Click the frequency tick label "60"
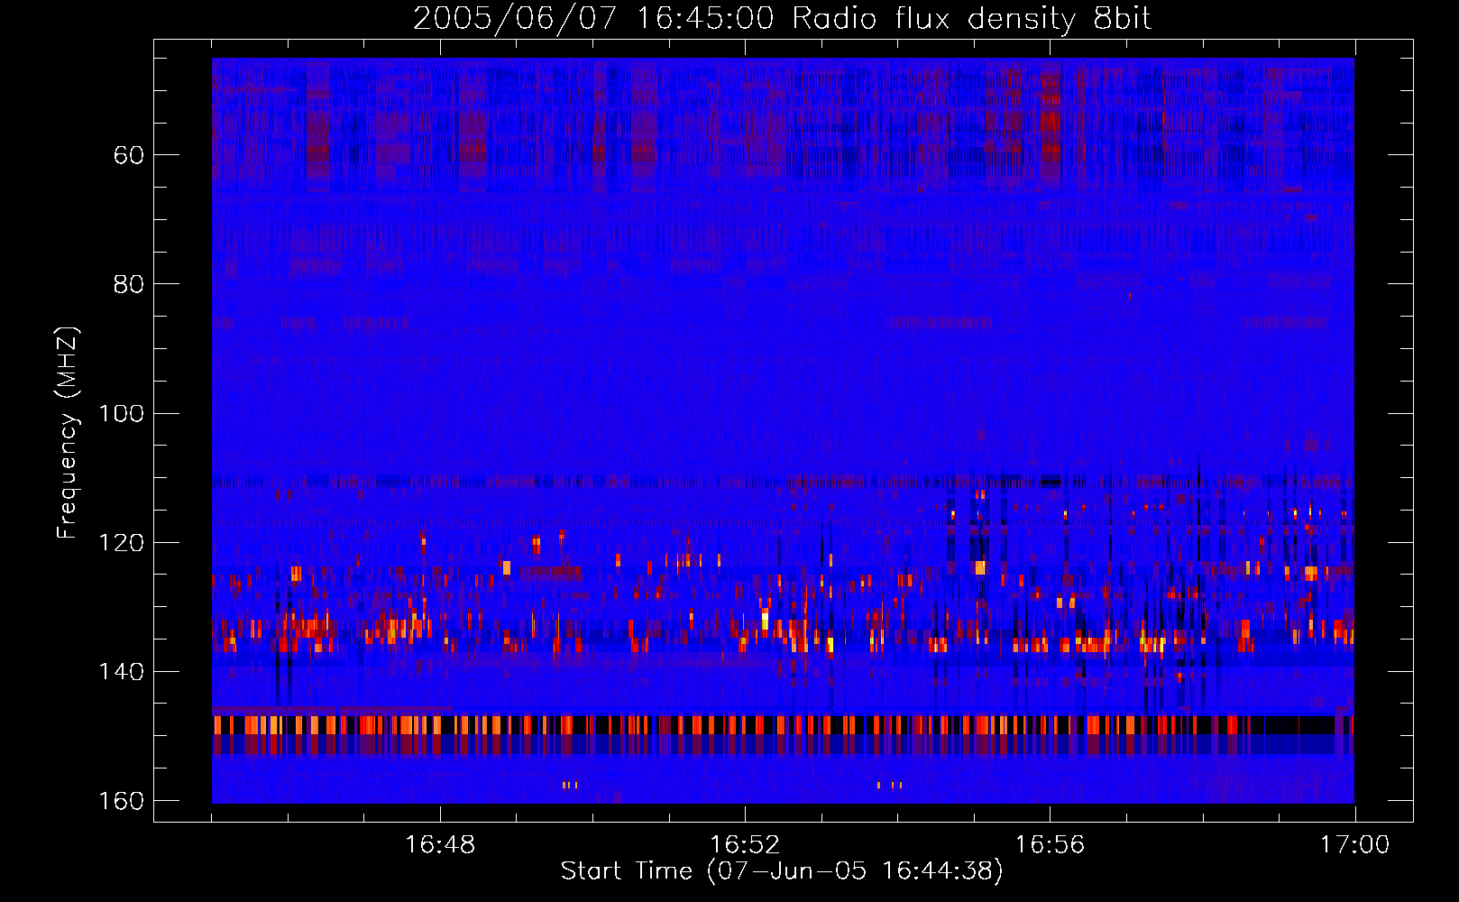 point(129,155)
